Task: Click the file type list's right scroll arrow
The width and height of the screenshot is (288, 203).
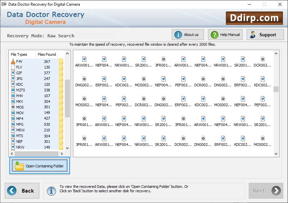Action: click(x=62, y=154)
